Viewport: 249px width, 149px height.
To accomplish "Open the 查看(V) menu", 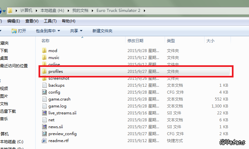I will click(32, 21).
